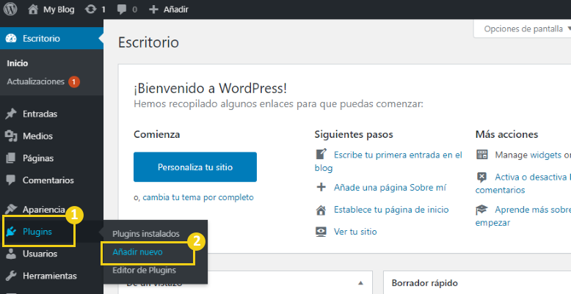Image resolution: width=571 pixels, height=294 pixels.
Task: Click the house icon beside Establece tu página
Action: pyautogui.click(x=321, y=210)
